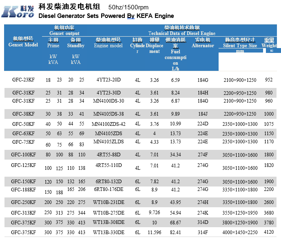The height and width of the screenshot is (239, 281).
Task: Click fuel consumption value '82.41'
Action: (175, 232)
